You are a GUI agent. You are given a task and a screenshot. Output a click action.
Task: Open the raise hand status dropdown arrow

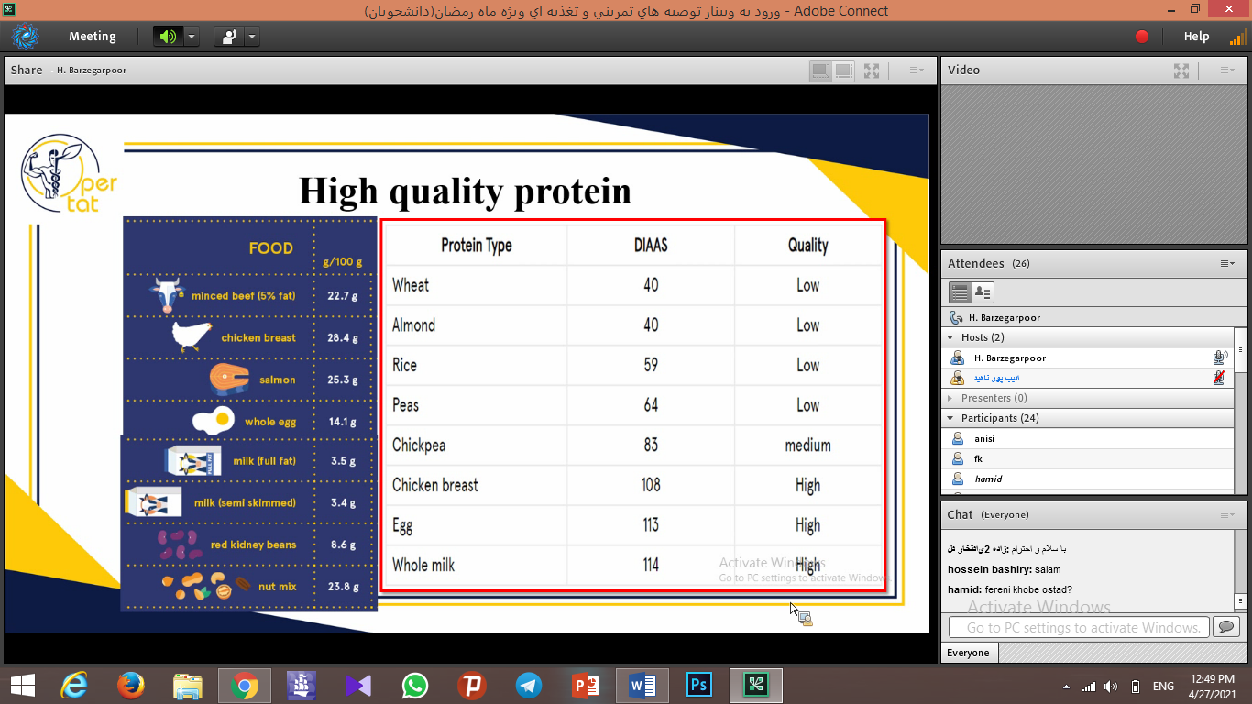(x=252, y=37)
